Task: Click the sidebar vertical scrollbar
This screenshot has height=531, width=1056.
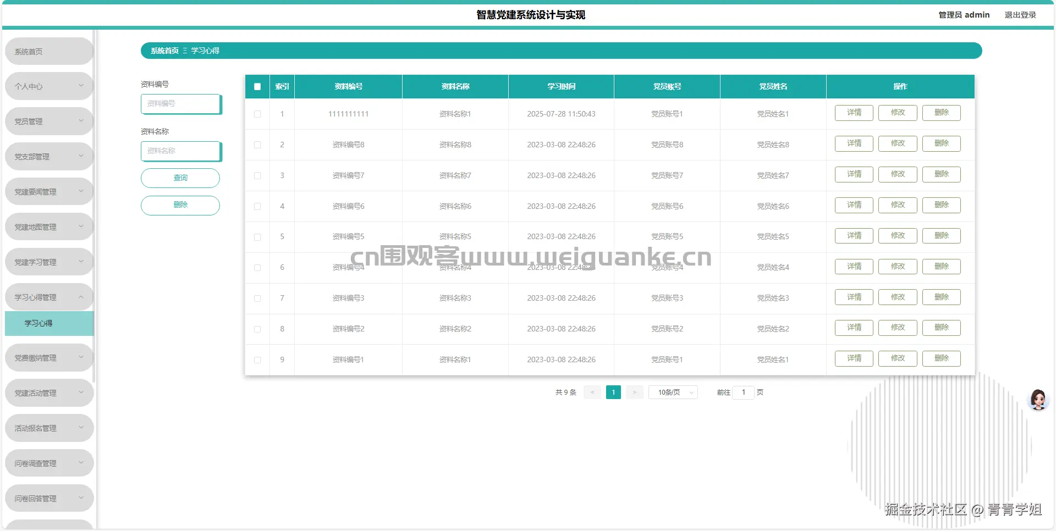Action: (95, 206)
